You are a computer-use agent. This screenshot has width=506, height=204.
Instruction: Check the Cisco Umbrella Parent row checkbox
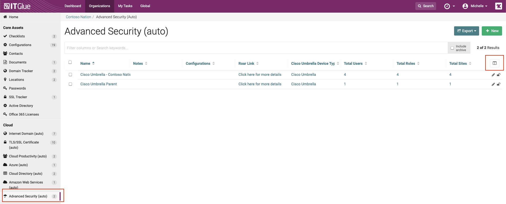pyautogui.click(x=70, y=84)
